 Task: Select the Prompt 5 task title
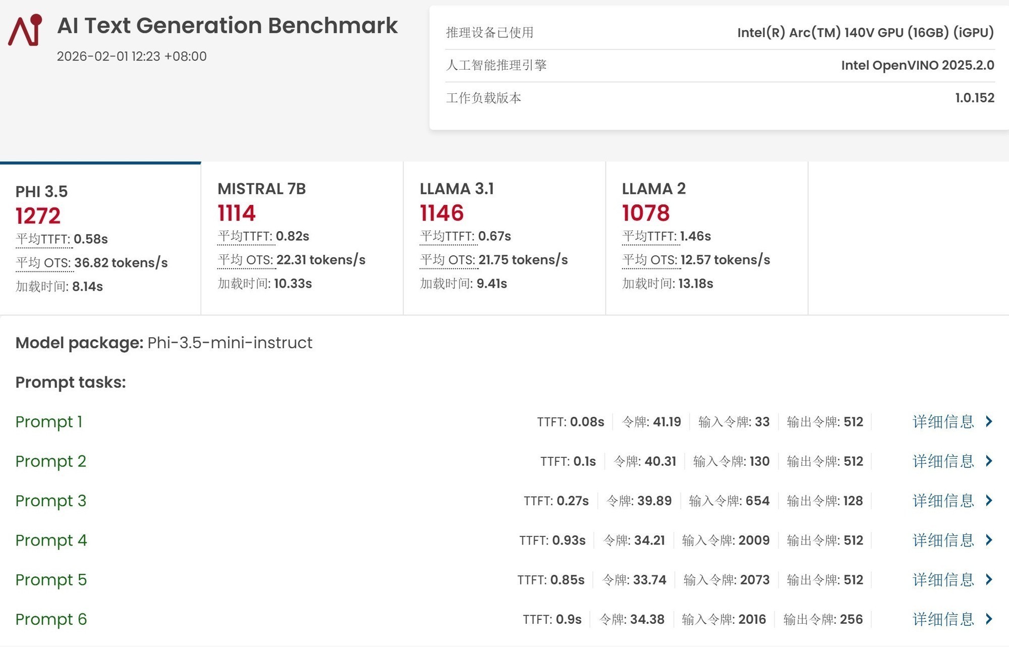pyautogui.click(x=51, y=579)
